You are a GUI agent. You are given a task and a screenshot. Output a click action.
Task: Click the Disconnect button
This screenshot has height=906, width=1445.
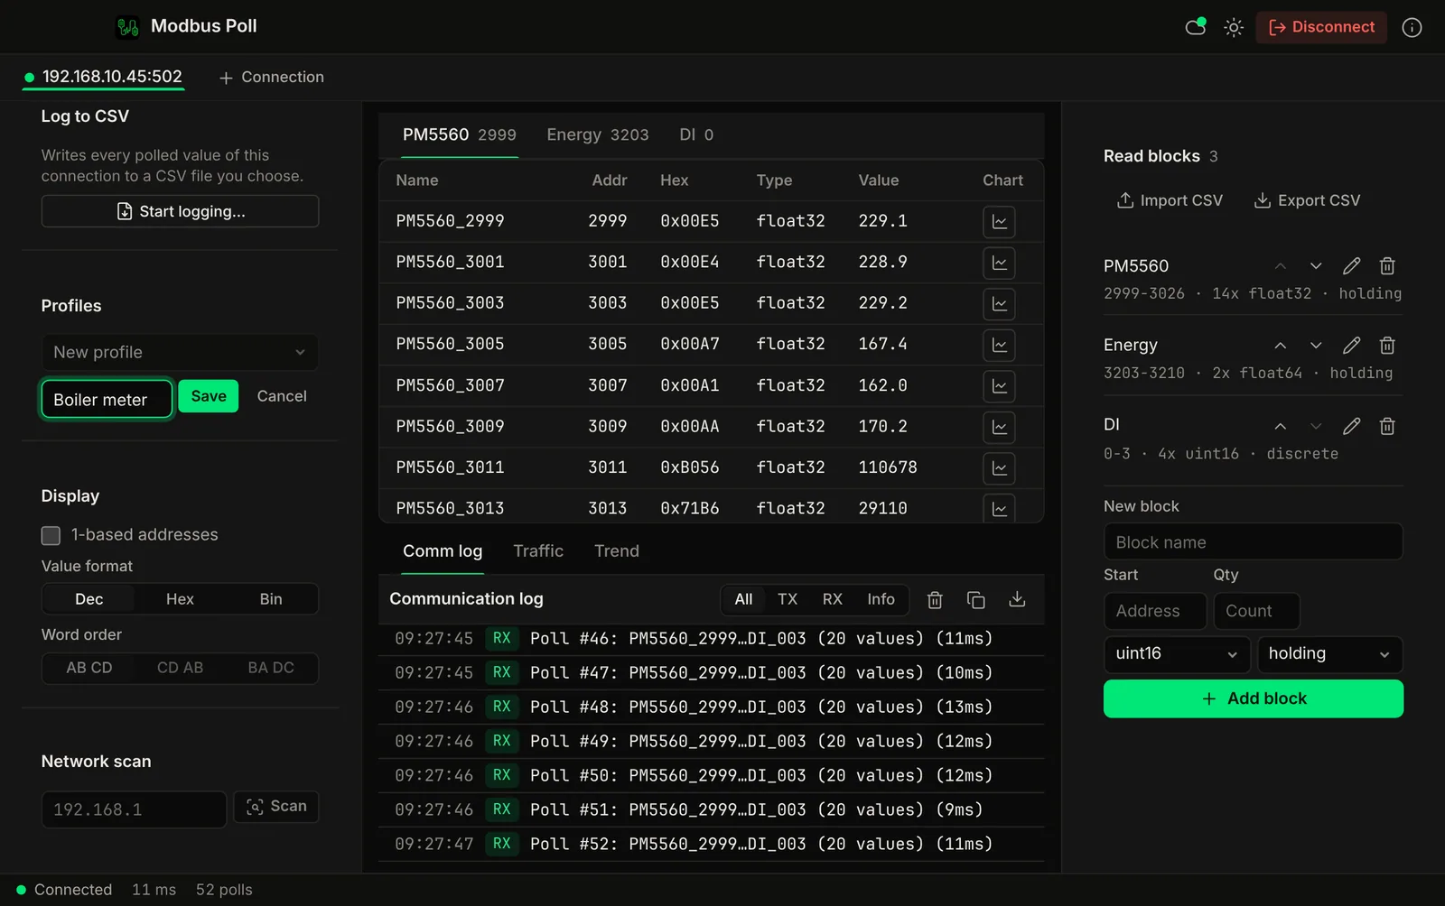tap(1321, 27)
